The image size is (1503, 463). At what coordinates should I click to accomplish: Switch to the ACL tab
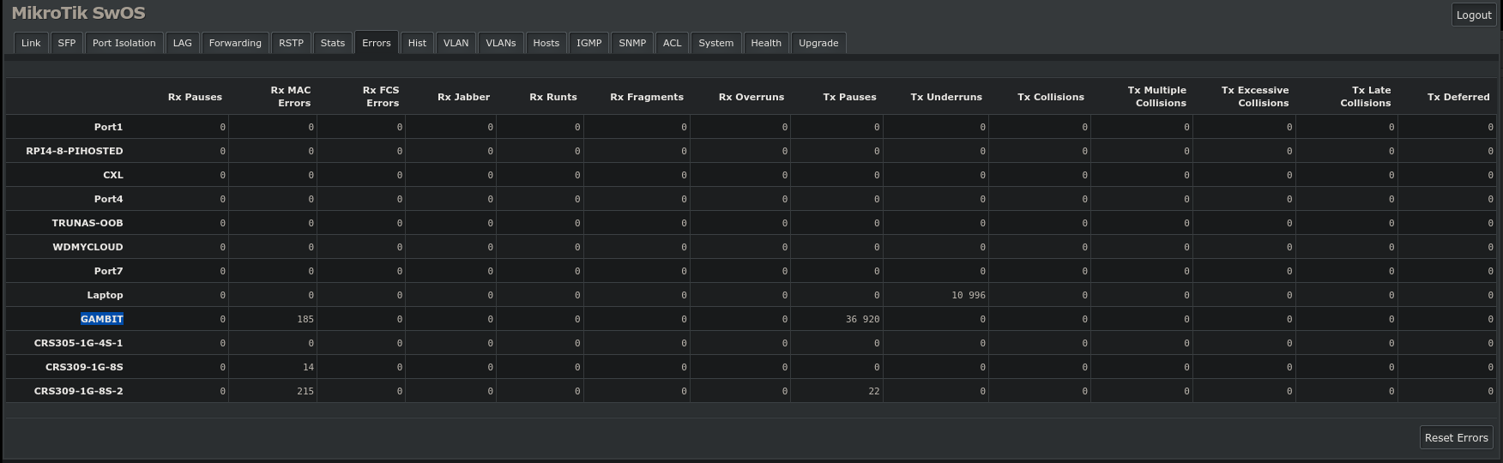tap(673, 43)
